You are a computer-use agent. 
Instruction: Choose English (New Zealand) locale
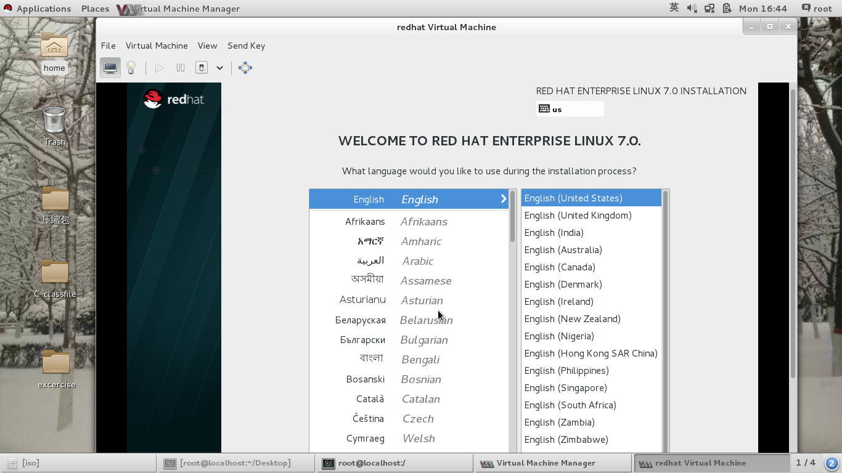click(x=591, y=318)
